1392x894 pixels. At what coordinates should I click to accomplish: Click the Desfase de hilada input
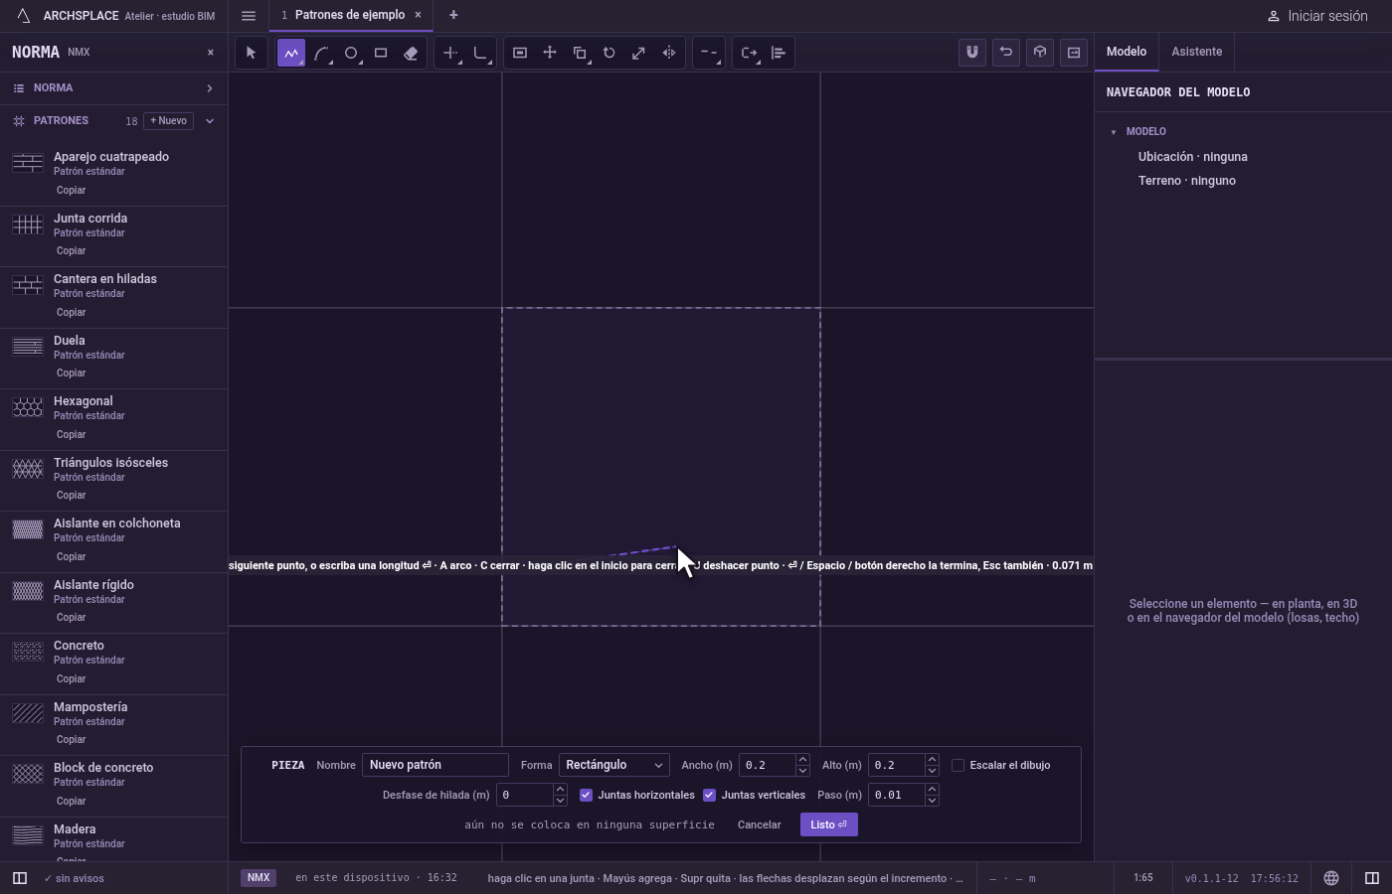point(524,795)
